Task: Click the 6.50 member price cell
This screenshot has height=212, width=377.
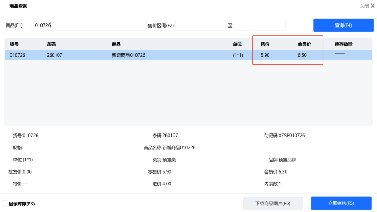Action: (x=302, y=55)
